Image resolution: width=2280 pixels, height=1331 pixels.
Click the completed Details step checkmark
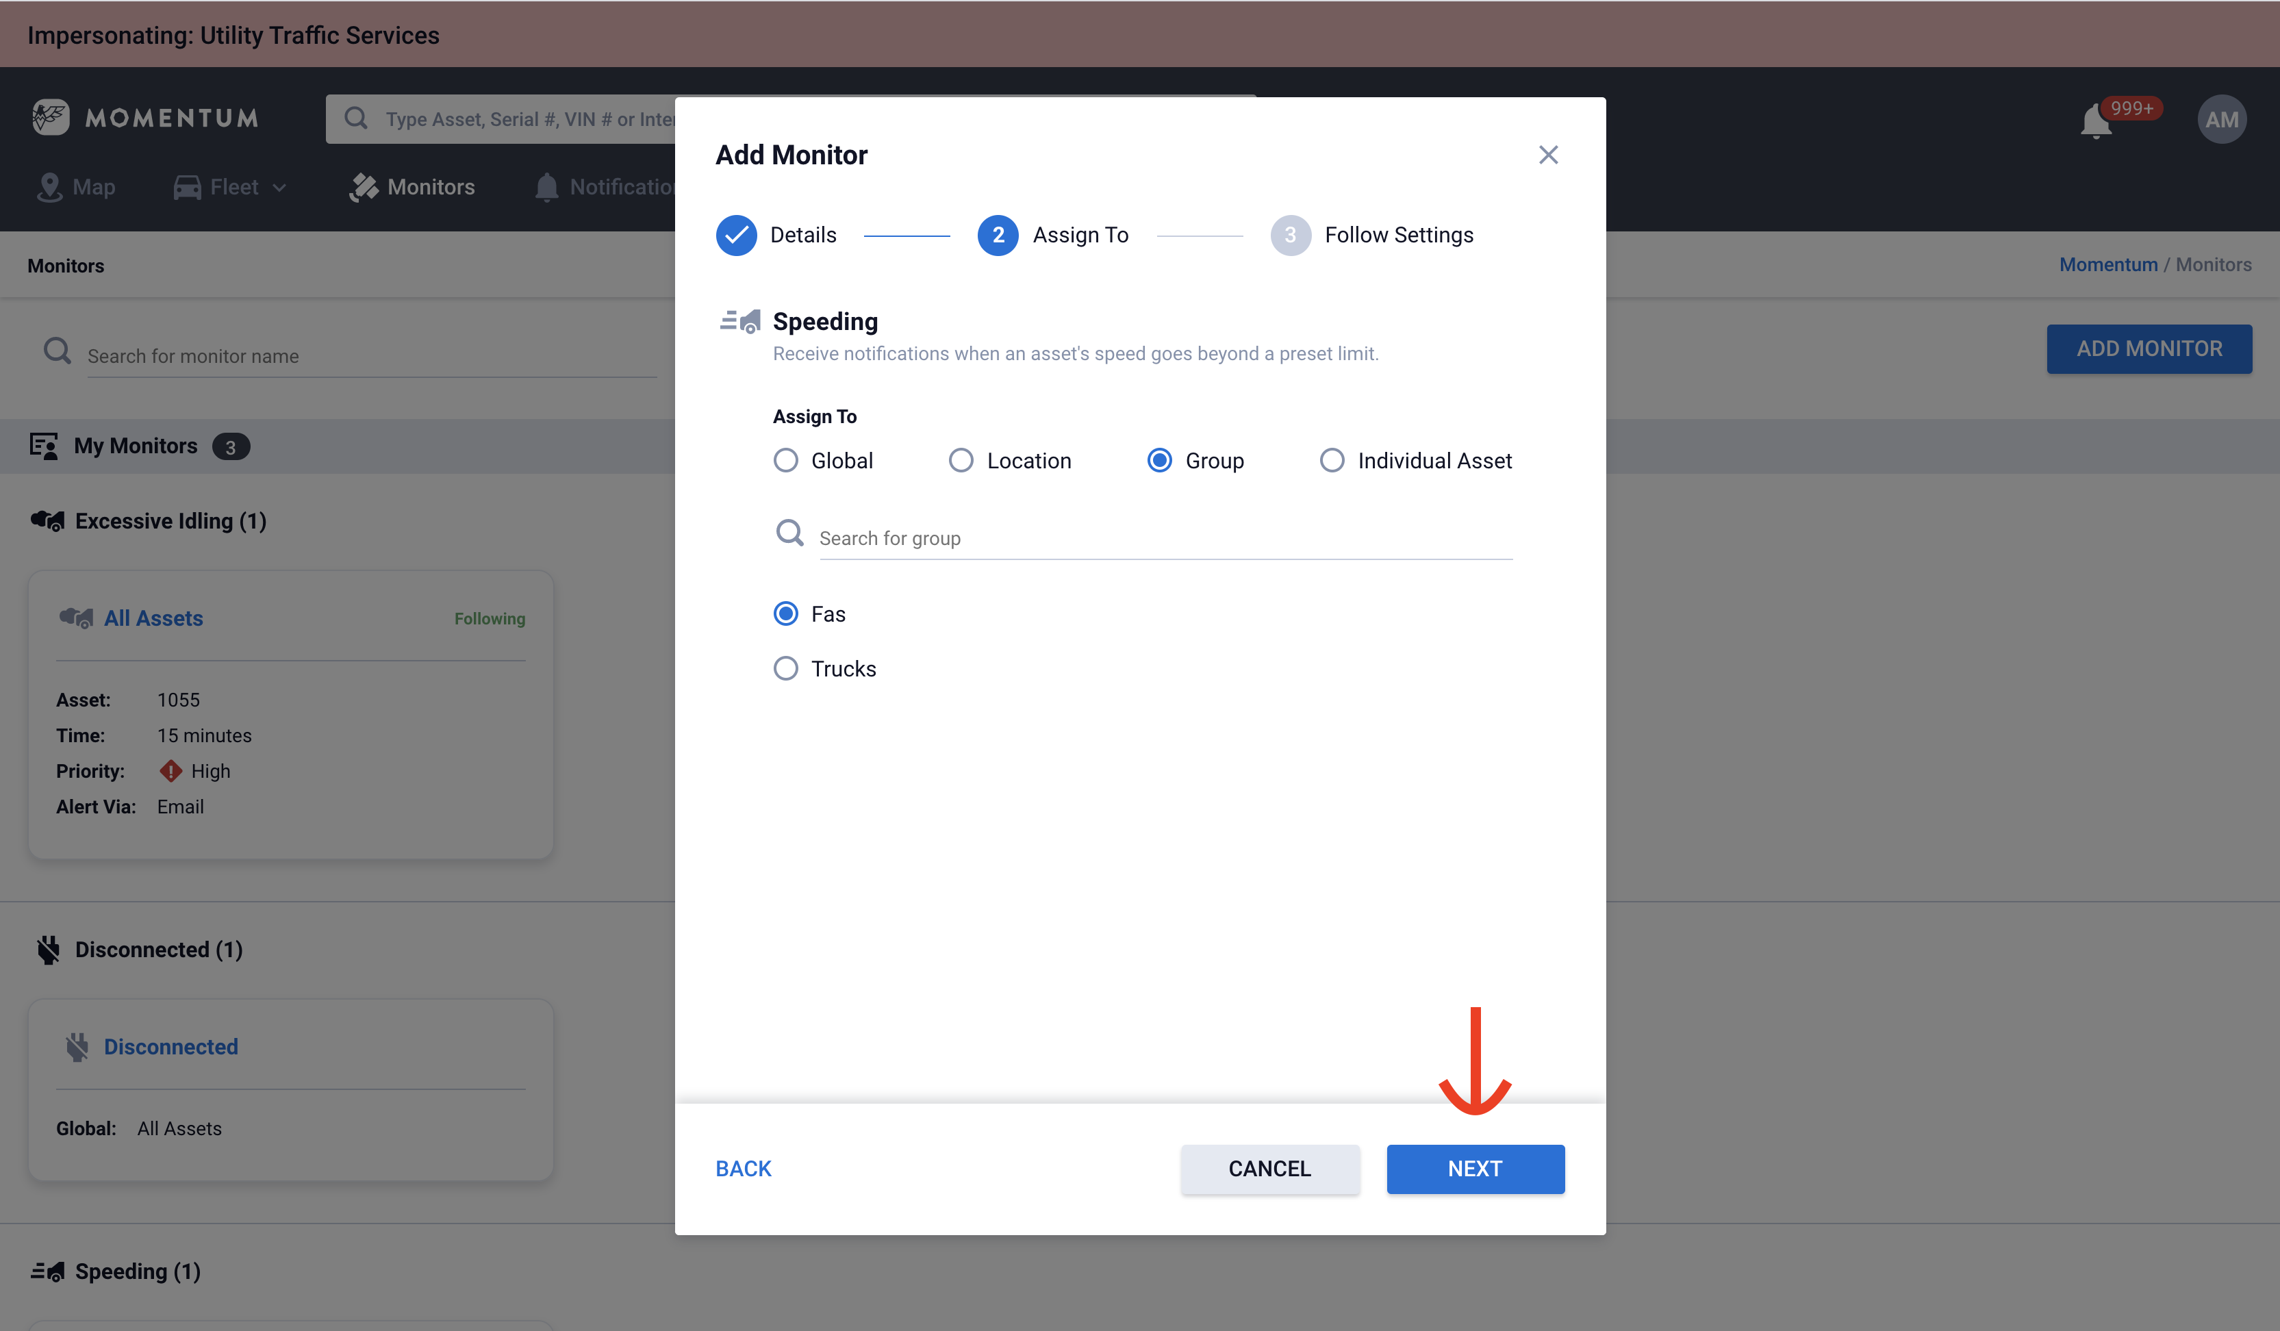(x=735, y=236)
